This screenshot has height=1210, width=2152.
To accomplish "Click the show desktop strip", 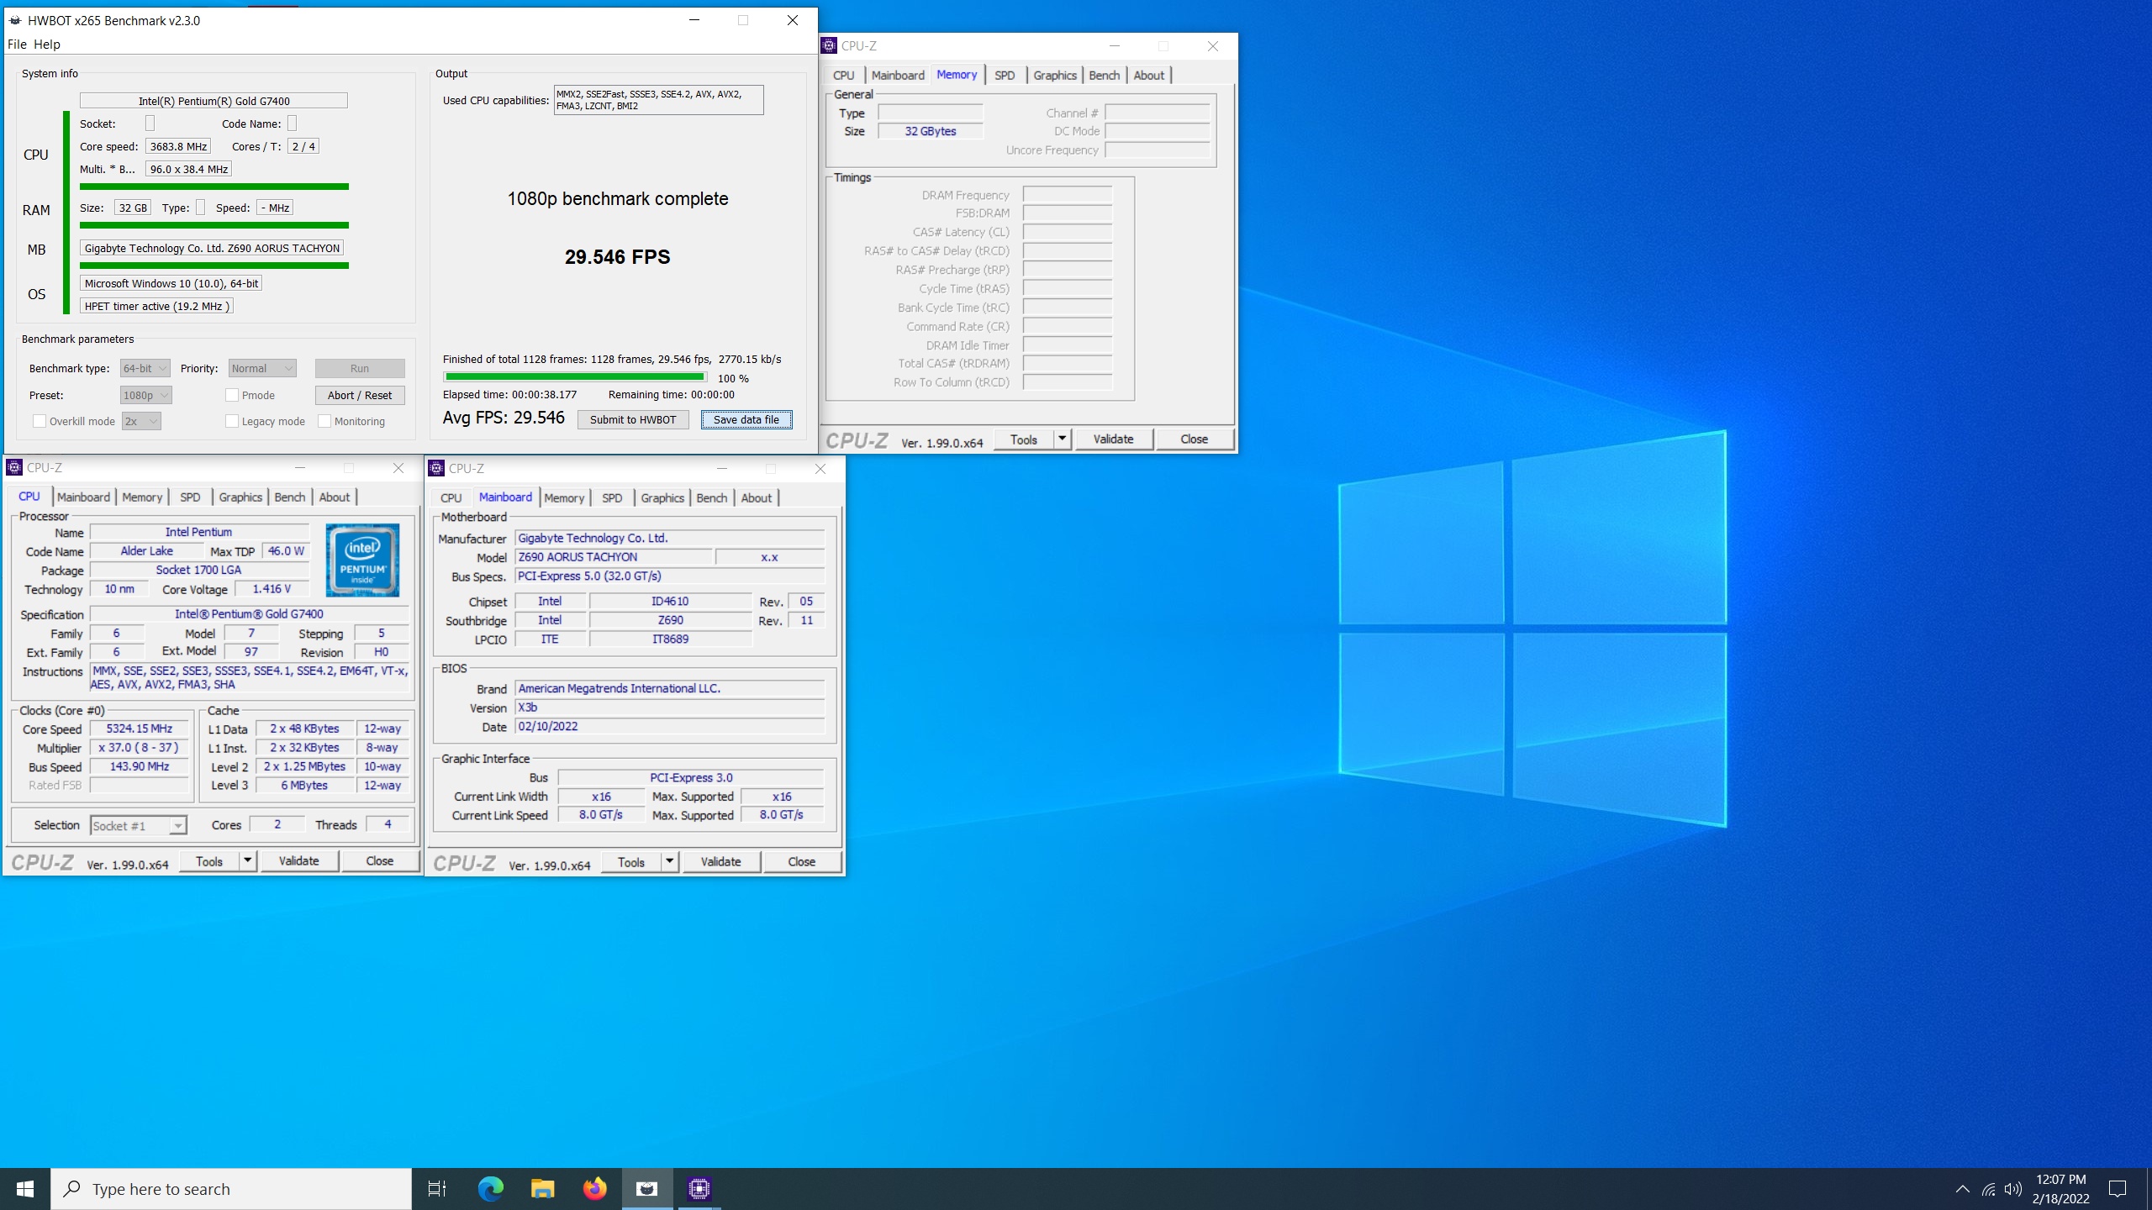I will 2149,1189.
